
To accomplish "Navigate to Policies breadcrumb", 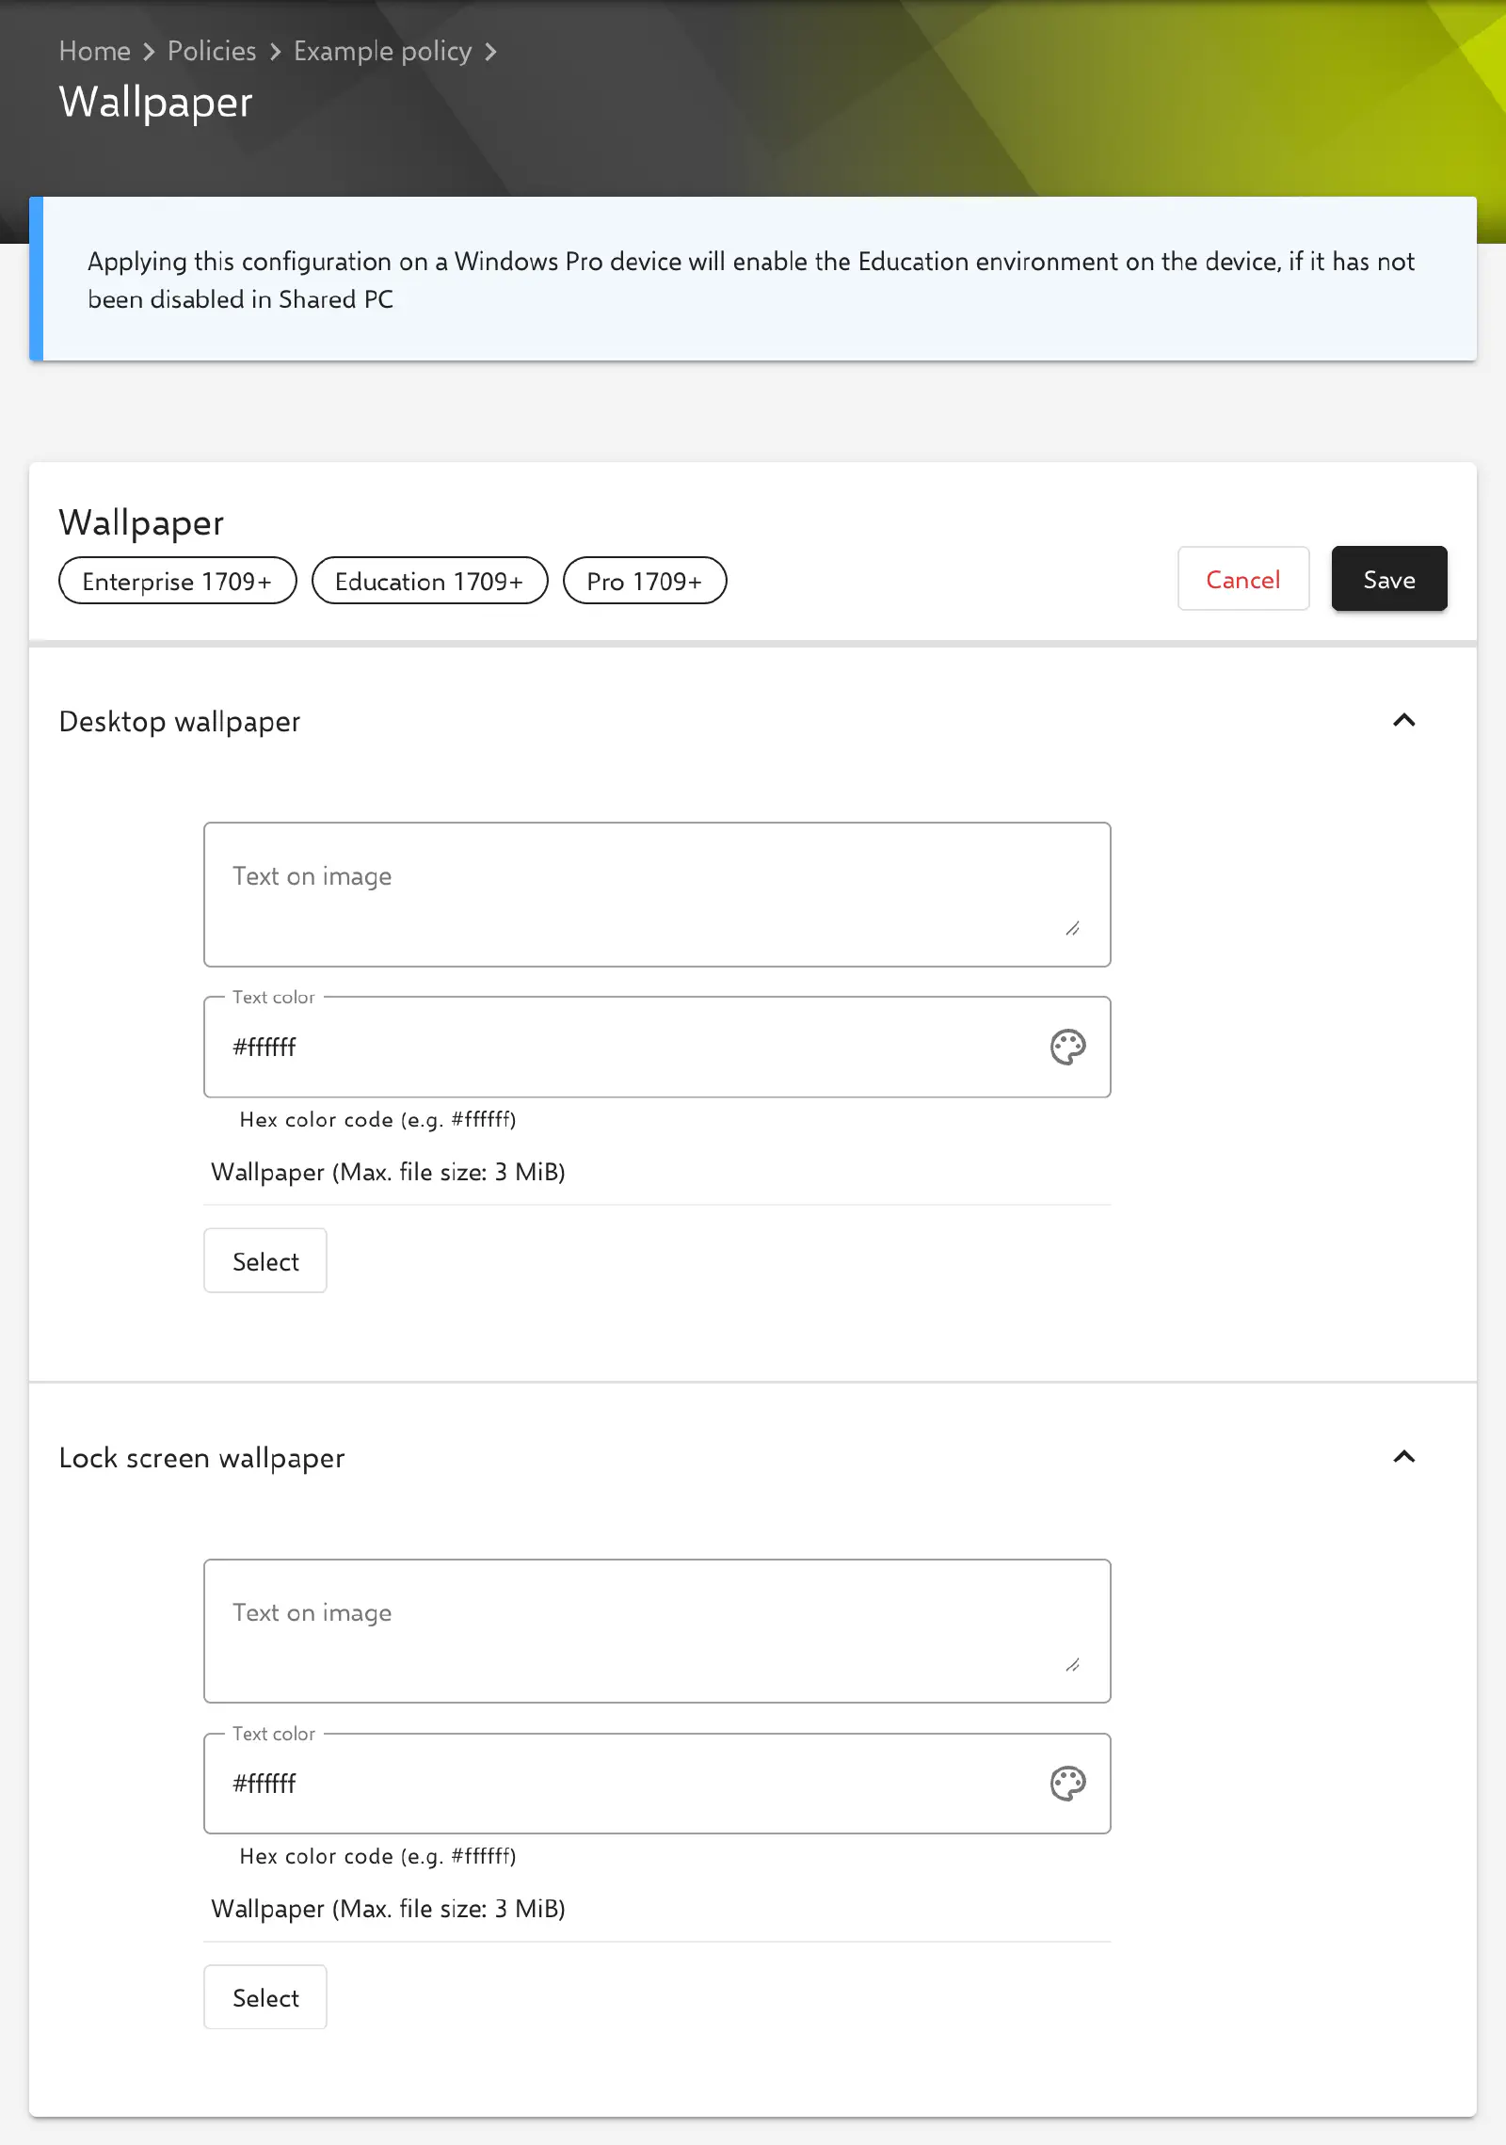I will click(212, 51).
